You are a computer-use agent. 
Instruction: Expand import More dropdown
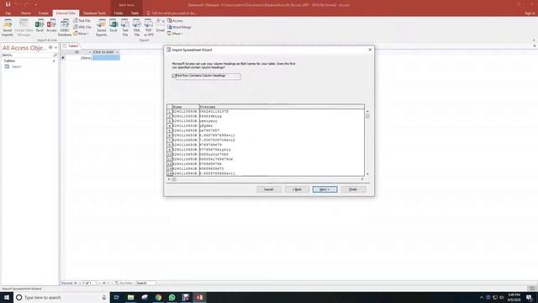tap(82, 34)
